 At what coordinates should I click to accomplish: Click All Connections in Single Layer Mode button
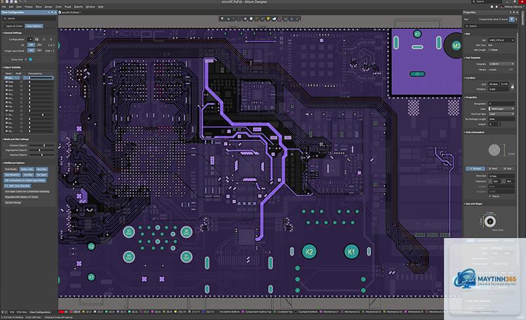click(x=25, y=180)
